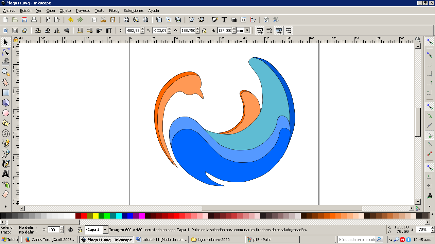
Task: Expand more tools arrow in toolbox
Action: coord(5,206)
